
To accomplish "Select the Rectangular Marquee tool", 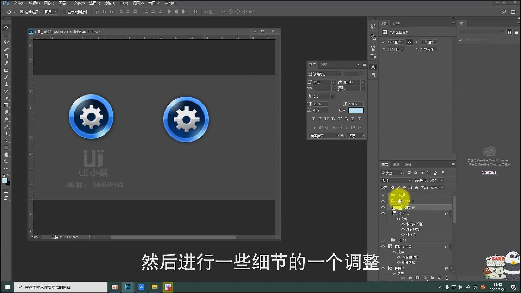I will [x=6, y=35].
